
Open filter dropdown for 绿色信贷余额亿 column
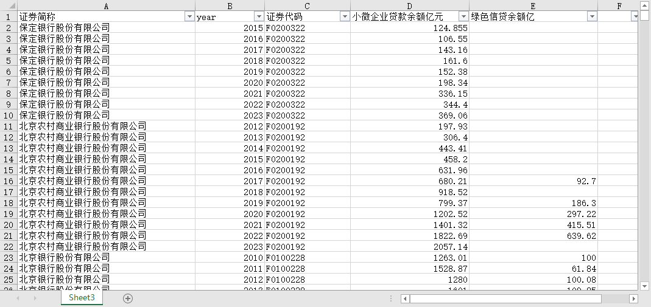click(x=593, y=16)
